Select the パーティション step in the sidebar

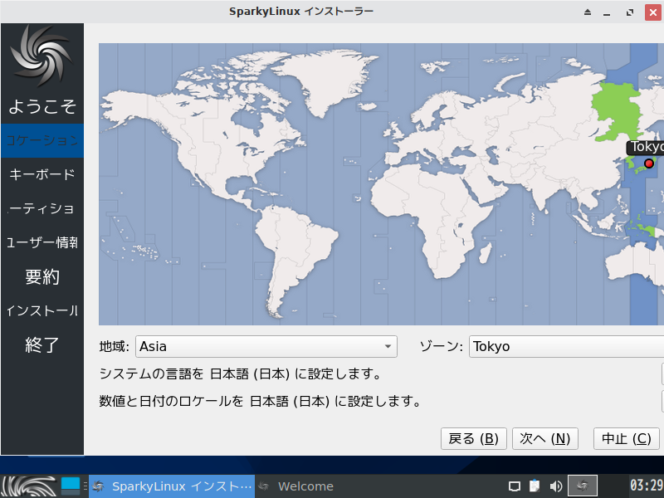(42, 209)
